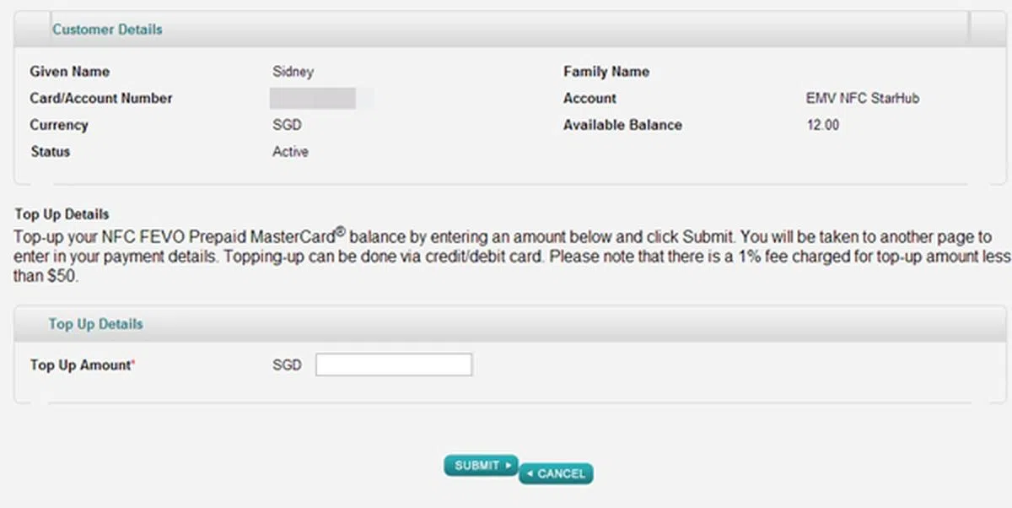Click the Status label

pyautogui.click(x=51, y=152)
